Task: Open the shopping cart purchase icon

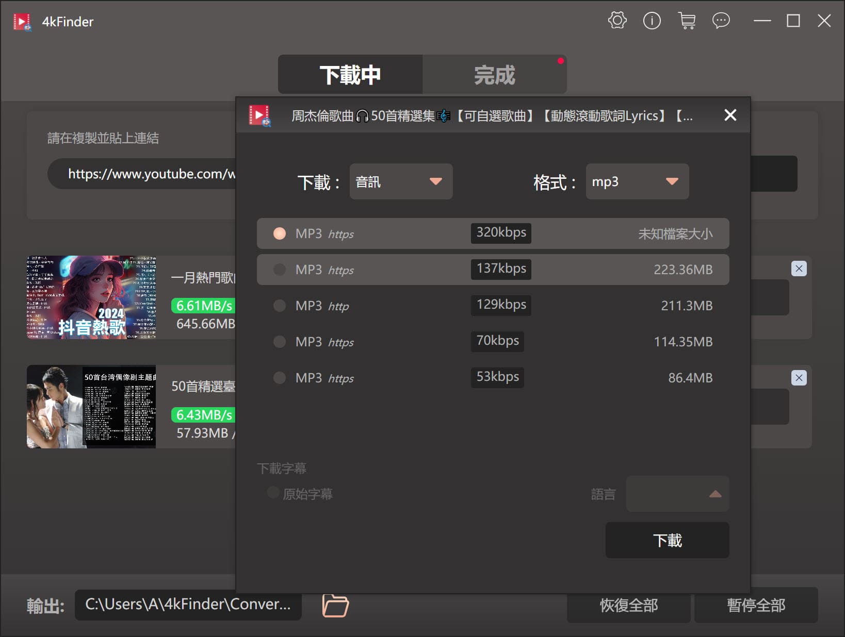Action: (x=687, y=21)
